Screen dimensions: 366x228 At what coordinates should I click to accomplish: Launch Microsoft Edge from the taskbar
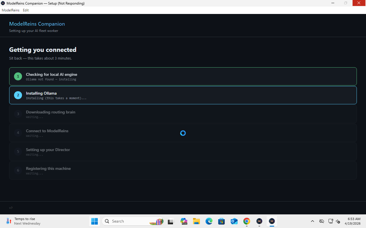(x=209, y=221)
